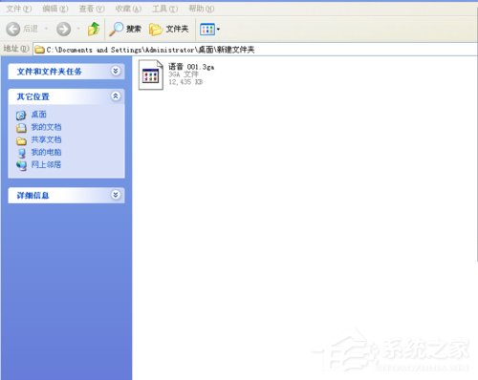Expand the 详细信息 panel chevron

116,195
